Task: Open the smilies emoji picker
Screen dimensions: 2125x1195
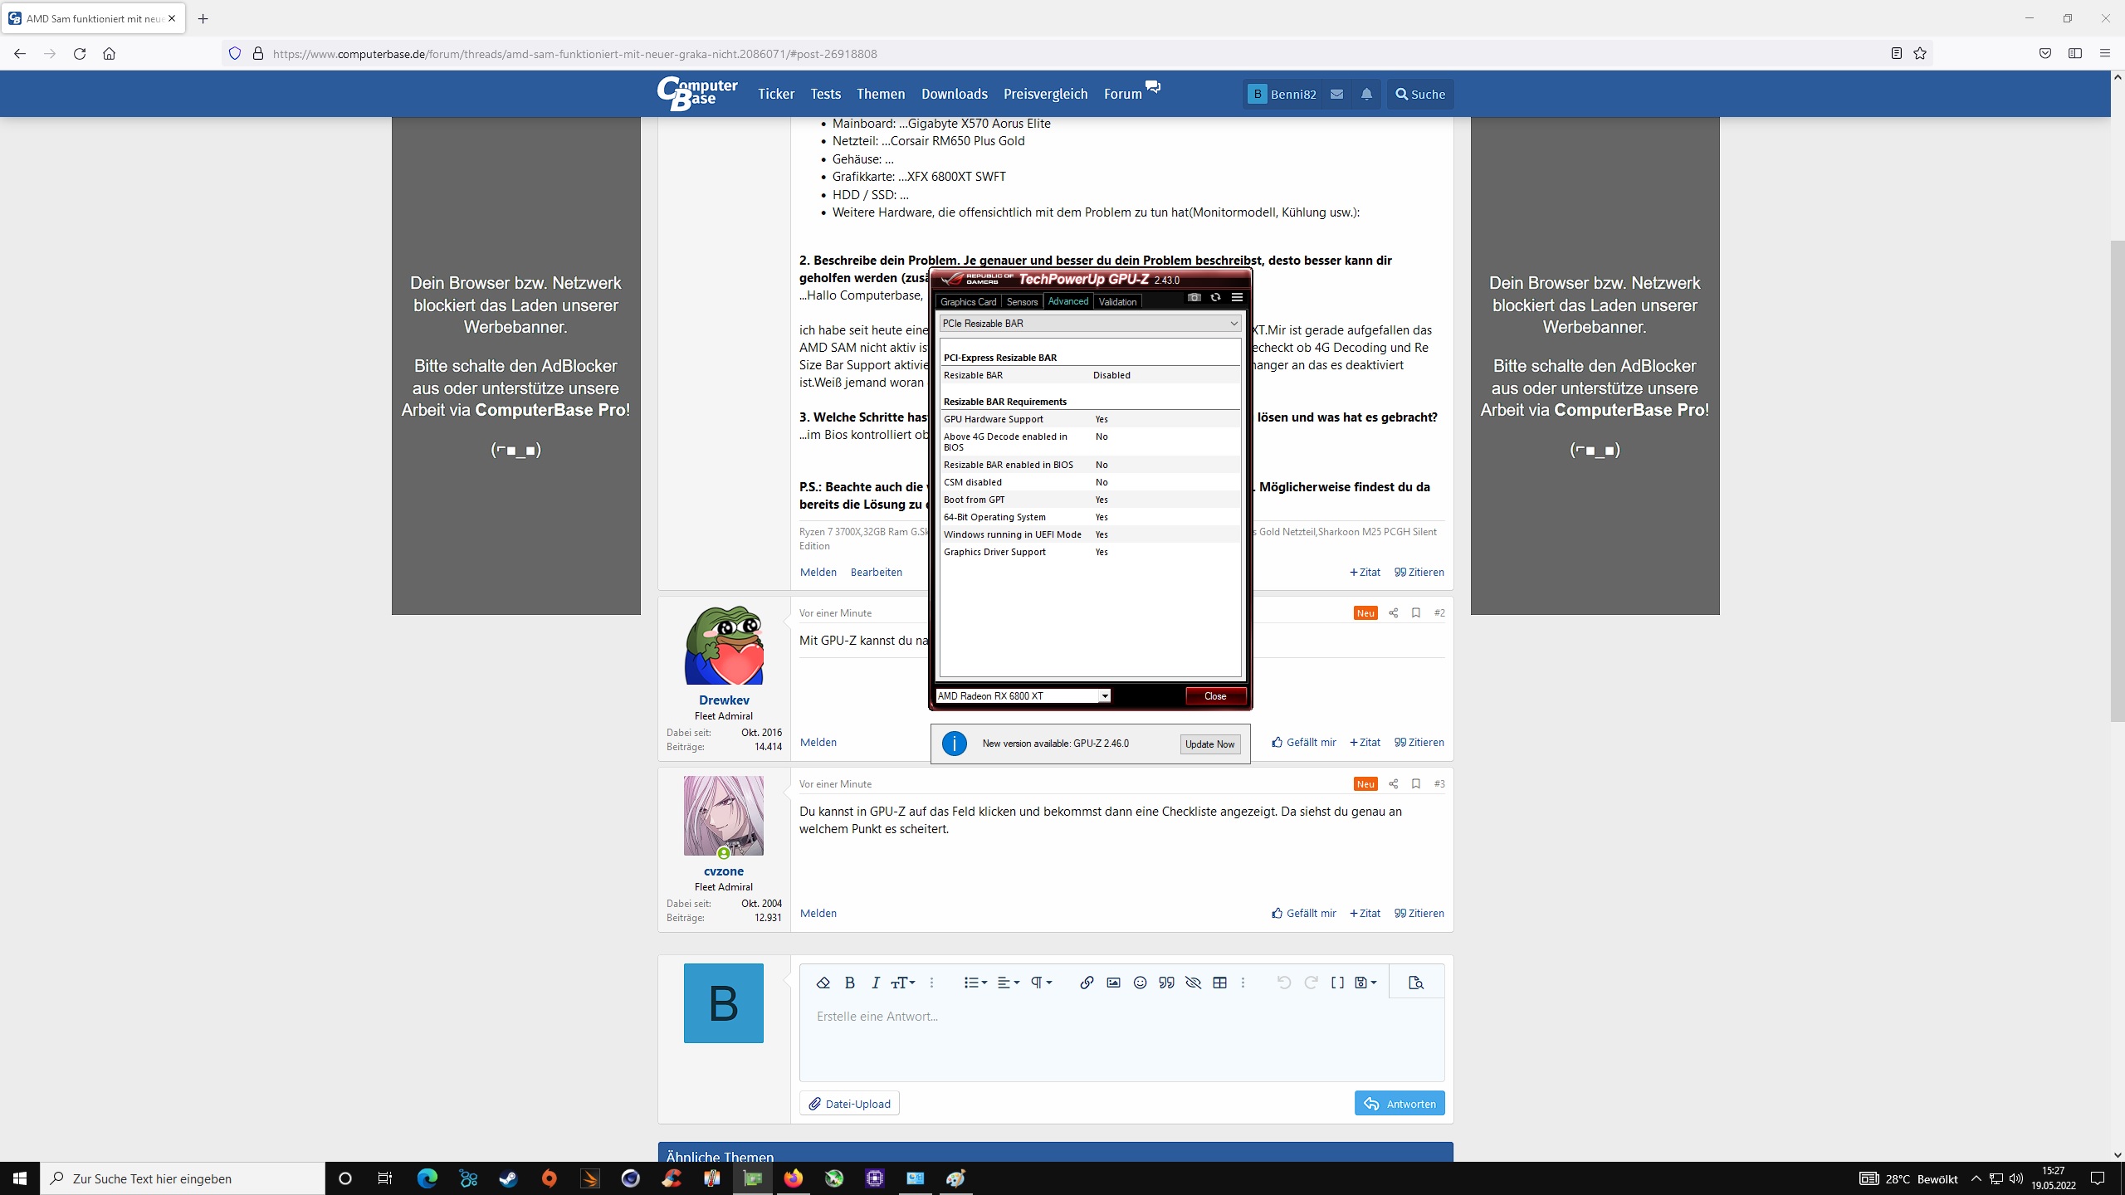Action: (1140, 983)
